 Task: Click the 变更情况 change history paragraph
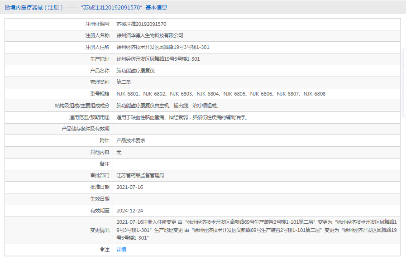point(257,230)
